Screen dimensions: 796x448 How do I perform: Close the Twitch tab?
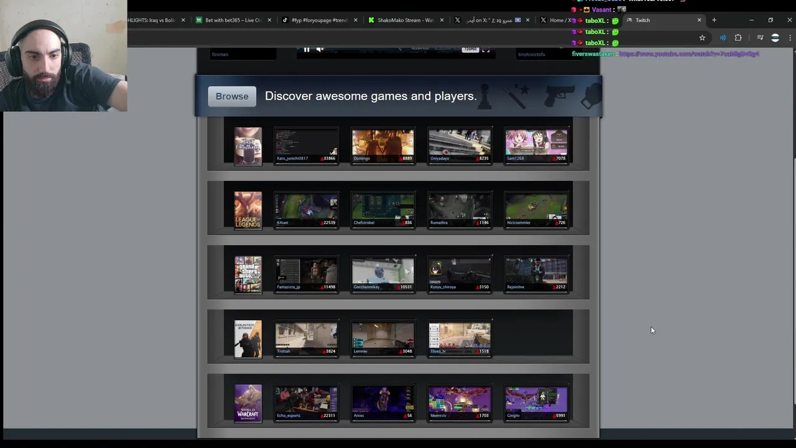point(699,20)
